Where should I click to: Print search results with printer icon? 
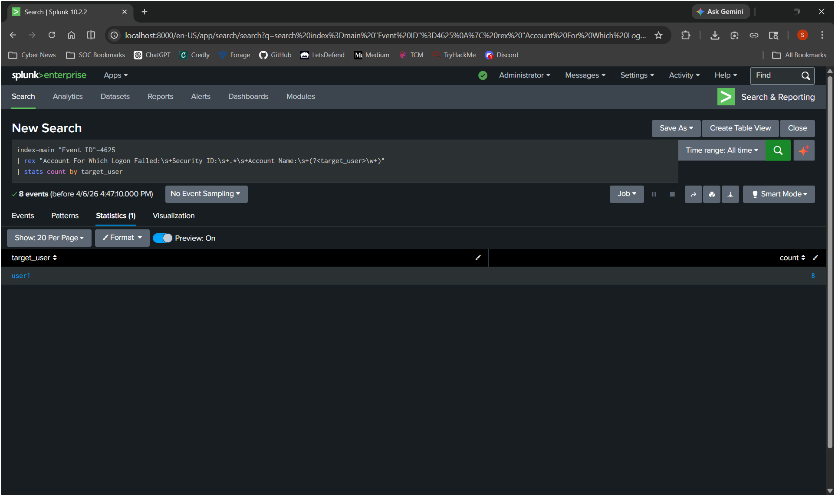coord(712,195)
